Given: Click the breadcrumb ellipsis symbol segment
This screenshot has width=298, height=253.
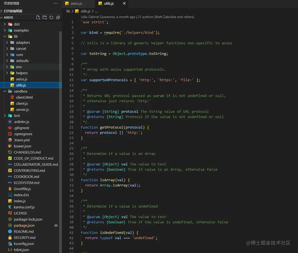Looking at the screenshot, I should pyautogui.click(x=96, y=11).
